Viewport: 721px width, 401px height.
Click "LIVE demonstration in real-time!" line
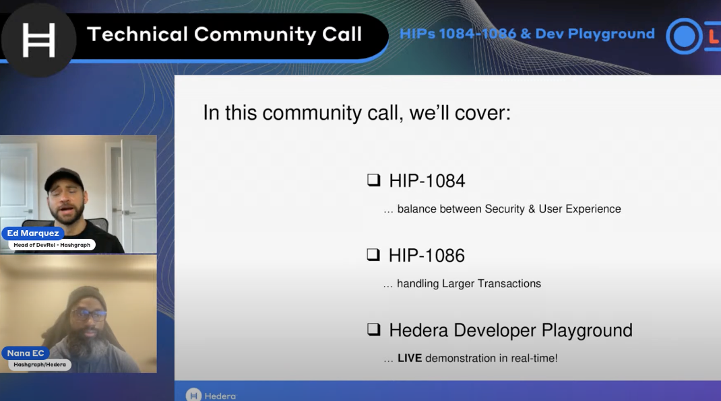click(x=478, y=359)
